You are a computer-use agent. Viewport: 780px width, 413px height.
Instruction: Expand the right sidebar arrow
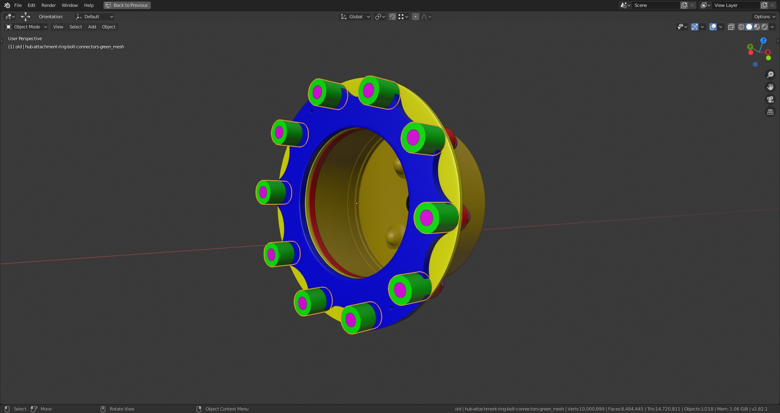pos(778,41)
